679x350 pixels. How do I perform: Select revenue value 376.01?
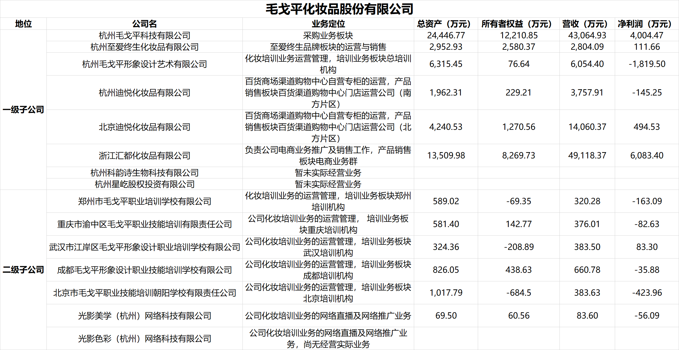pos(587,224)
